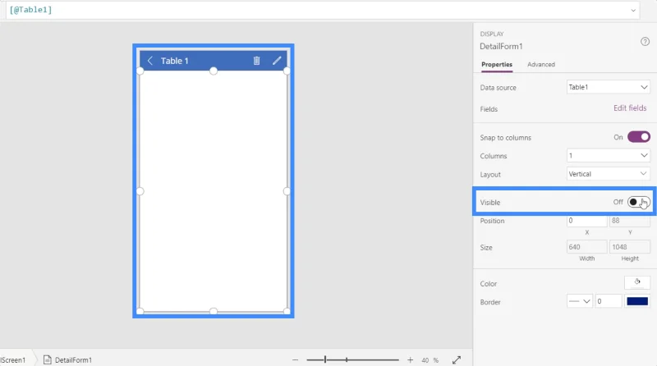This screenshot has height=366, width=657.
Task: Open the Columns dropdown
Action: coord(608,156)
